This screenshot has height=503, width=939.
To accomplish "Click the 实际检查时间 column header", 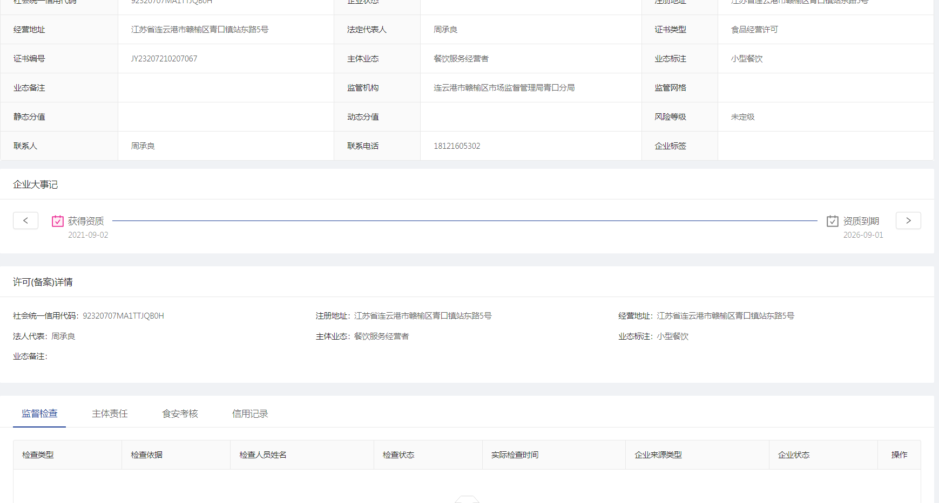I will (515, 455).
